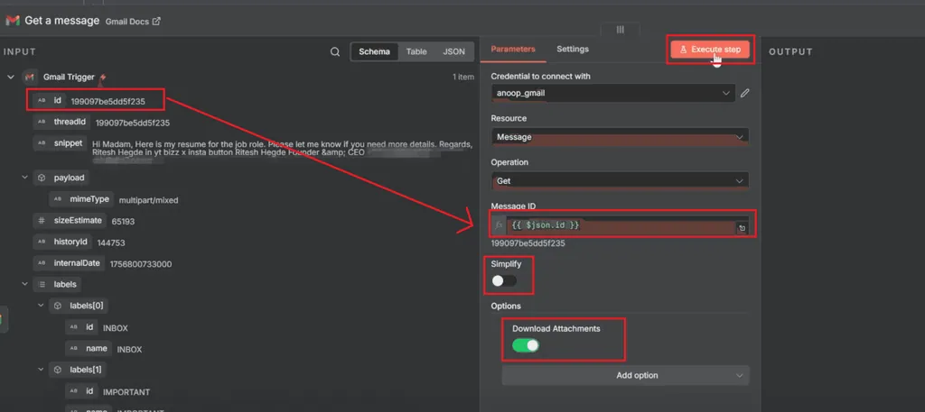The image size is (925, 412).
Task: Click the expand expression editor icon
Action: (743, 228)
